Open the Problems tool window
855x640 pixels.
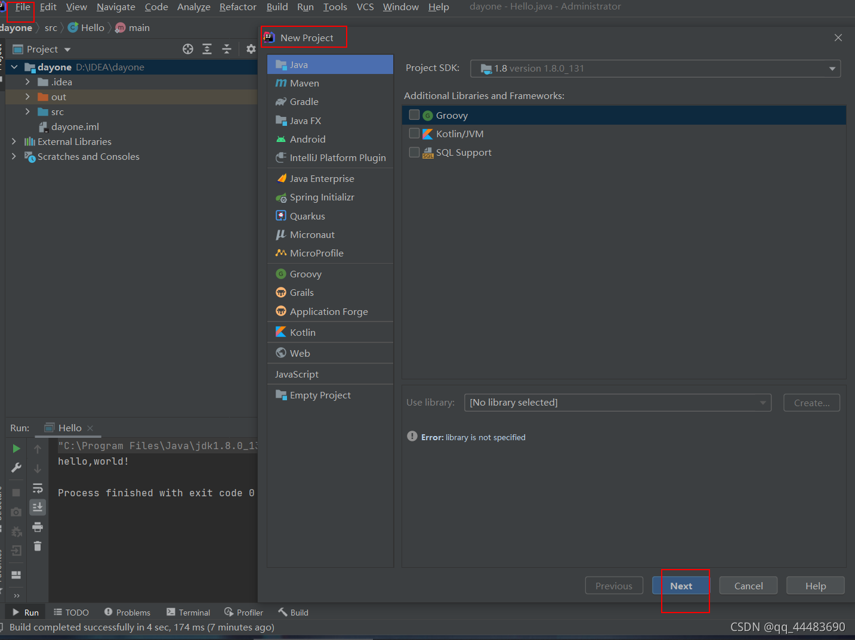(x=127, y=613)
